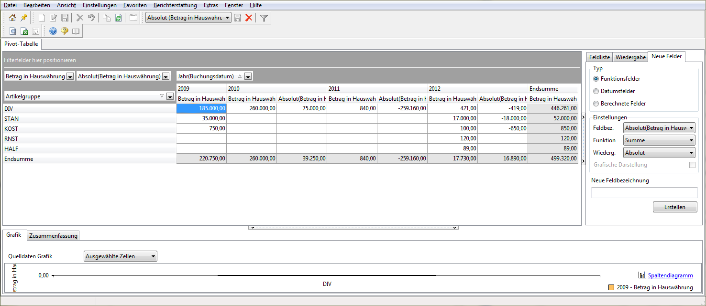Image resolution: width=706 pixels, height=306 pixels.
Task: Export to Excel icon
Action: (24, 31)
